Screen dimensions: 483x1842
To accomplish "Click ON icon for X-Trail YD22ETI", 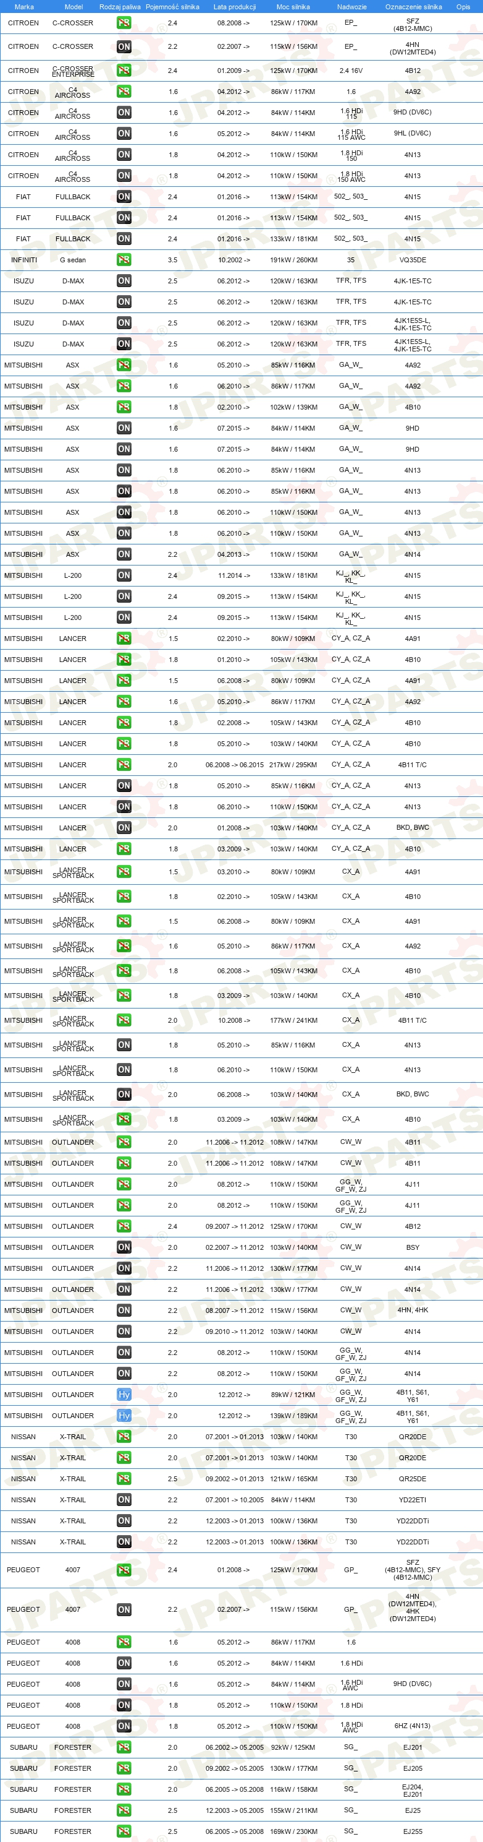I will 124,1500.
